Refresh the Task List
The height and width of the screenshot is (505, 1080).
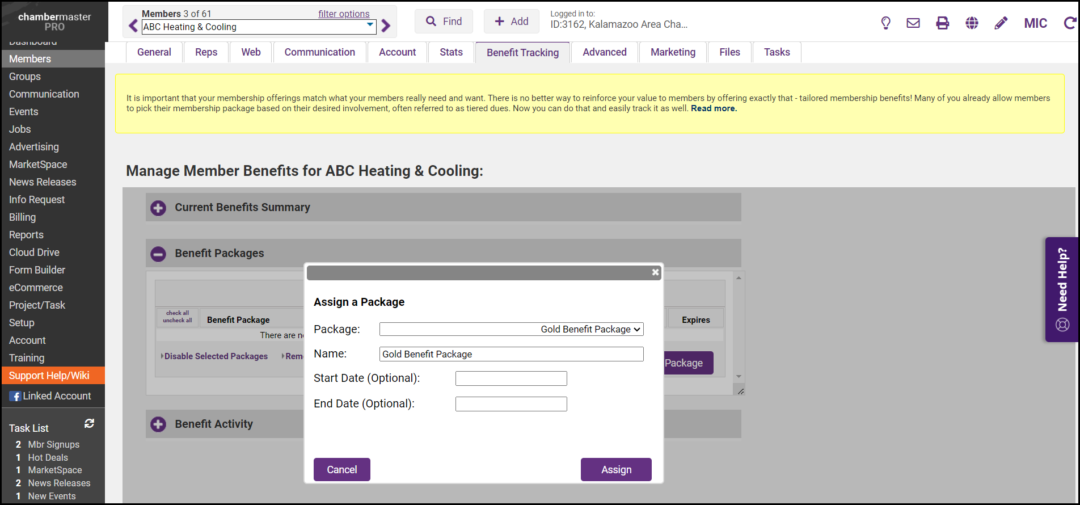point(89,423)
